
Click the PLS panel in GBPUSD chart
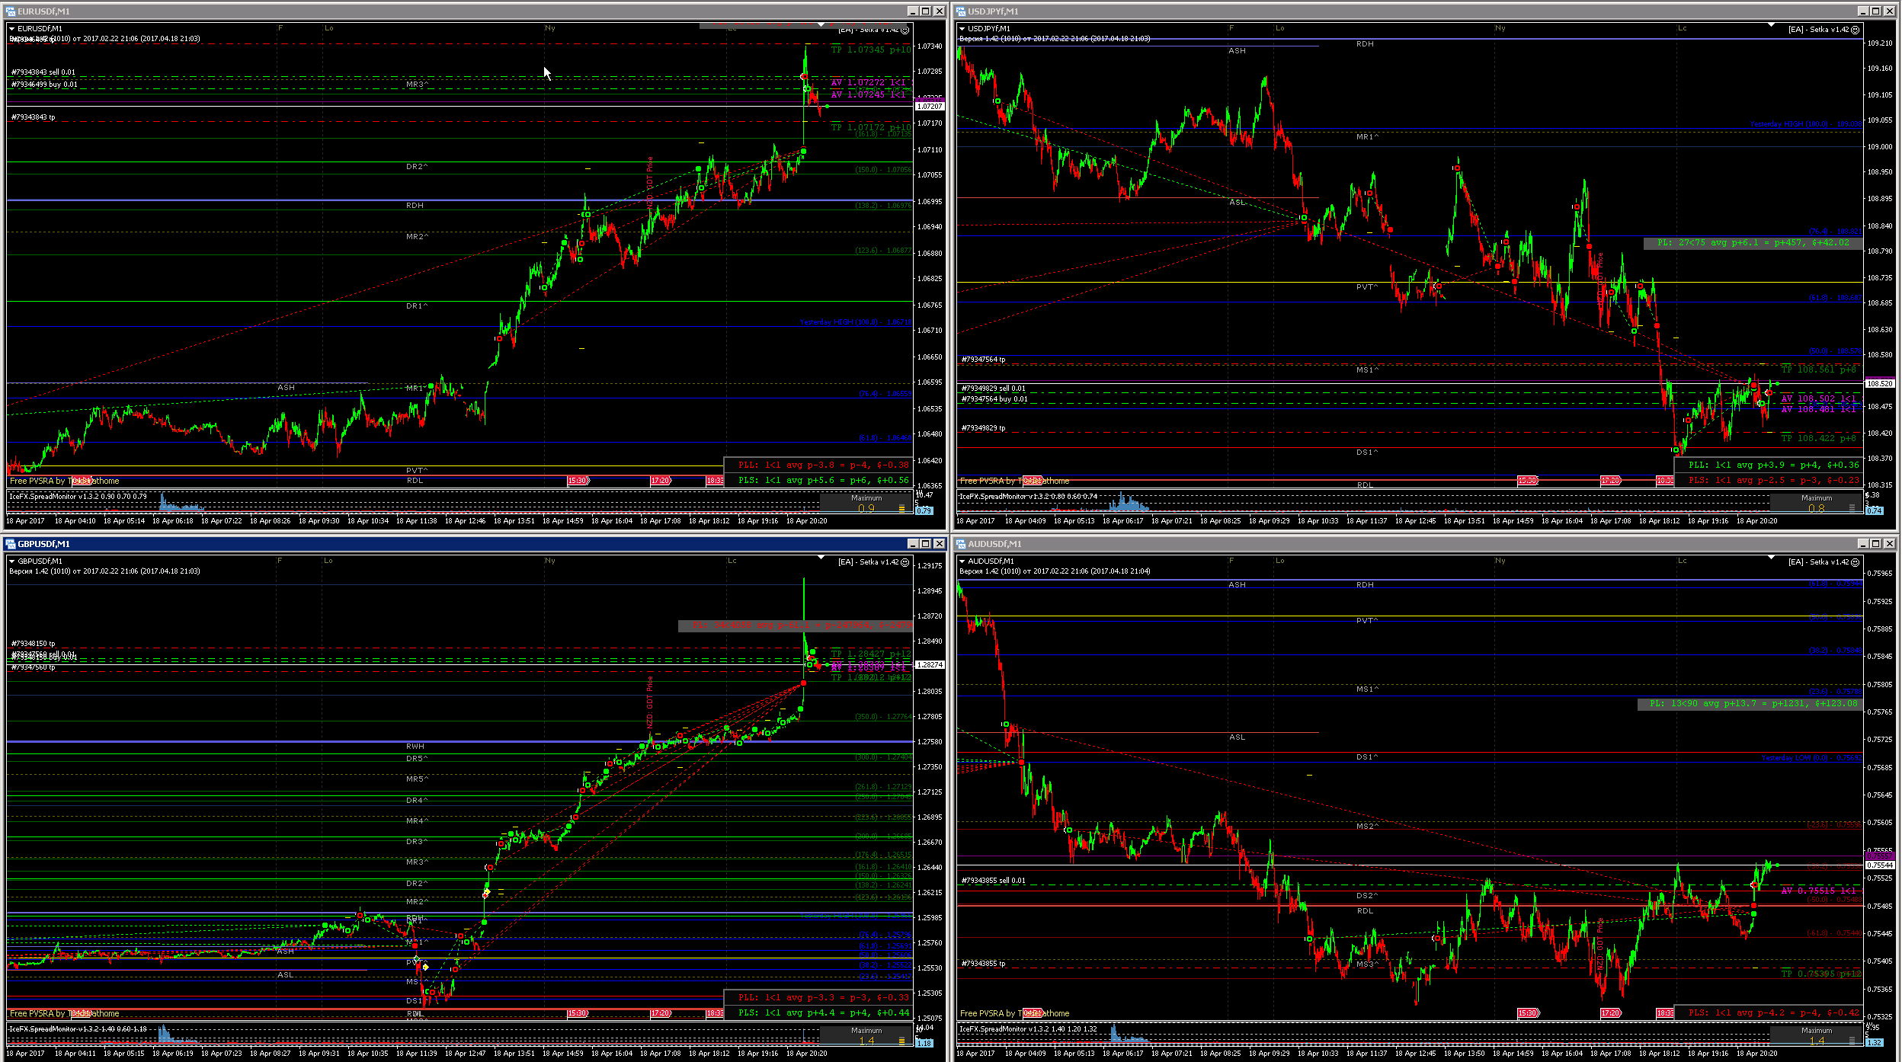(x=818, y=1012)
